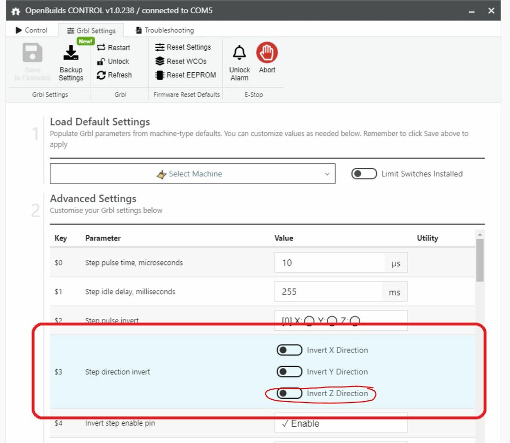Click the Reset WCOs icon

[x=160, y=62]
